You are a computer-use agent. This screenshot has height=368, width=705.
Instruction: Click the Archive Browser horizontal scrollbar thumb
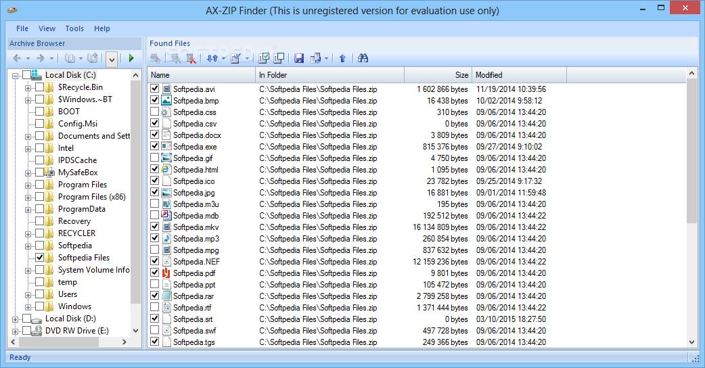59,342
